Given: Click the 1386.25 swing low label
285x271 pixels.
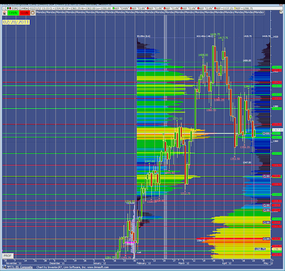Looking at the screenshot, I should coord(219,100).
